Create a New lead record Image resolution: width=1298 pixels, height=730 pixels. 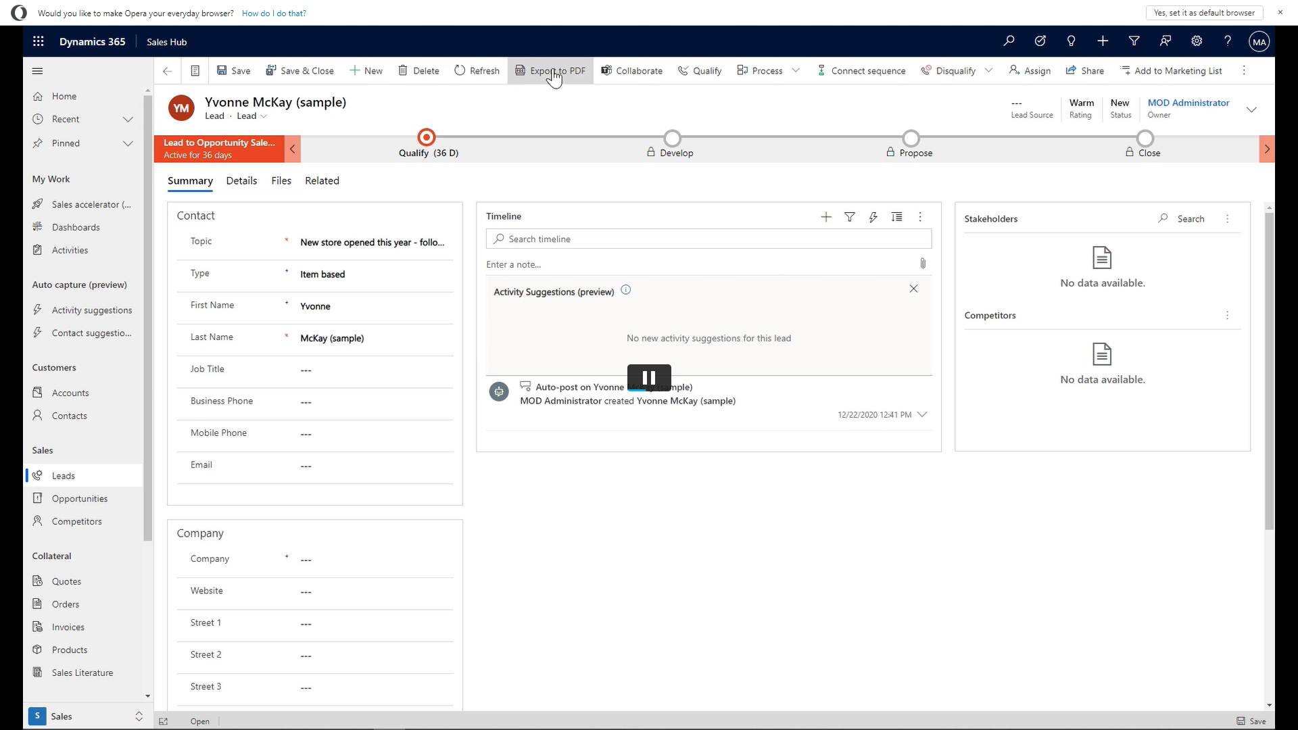point(366,71)
